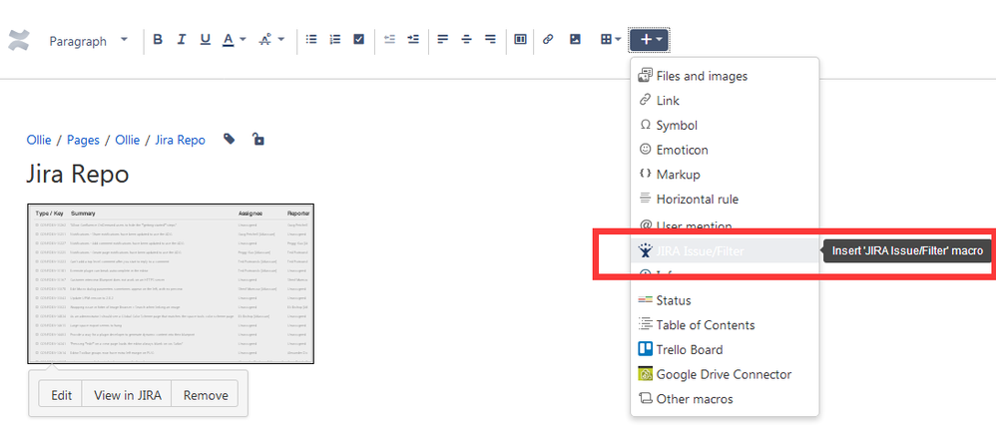This screenshot has width=996, height=428.
Task: Toggle bold formatting
Action: 158,39
